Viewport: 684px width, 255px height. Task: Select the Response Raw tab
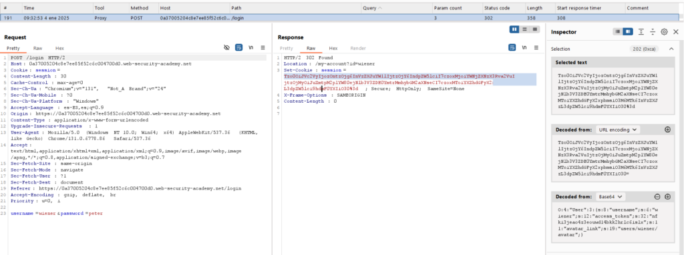coord(311,48)
